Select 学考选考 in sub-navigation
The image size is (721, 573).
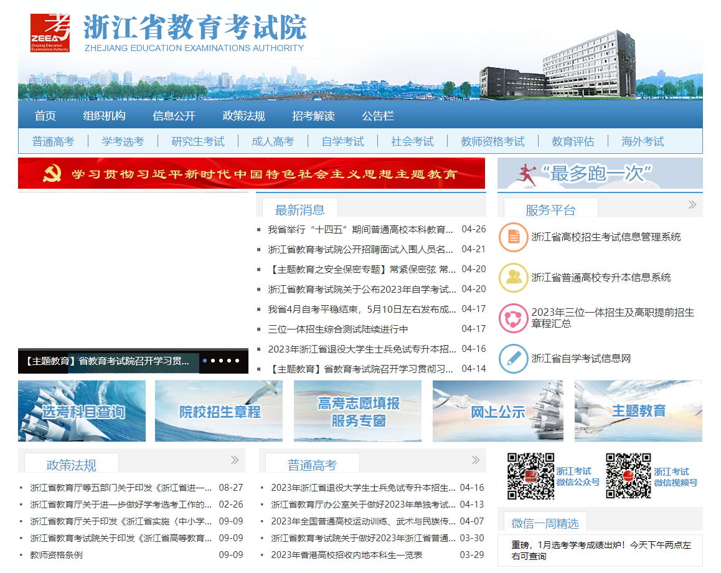tap(123, 141)
